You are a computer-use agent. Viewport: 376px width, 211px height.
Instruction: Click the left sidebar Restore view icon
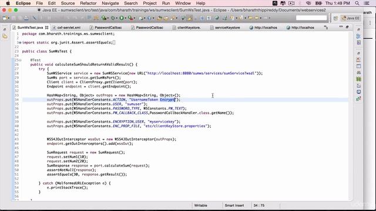[x=5, y=30]
